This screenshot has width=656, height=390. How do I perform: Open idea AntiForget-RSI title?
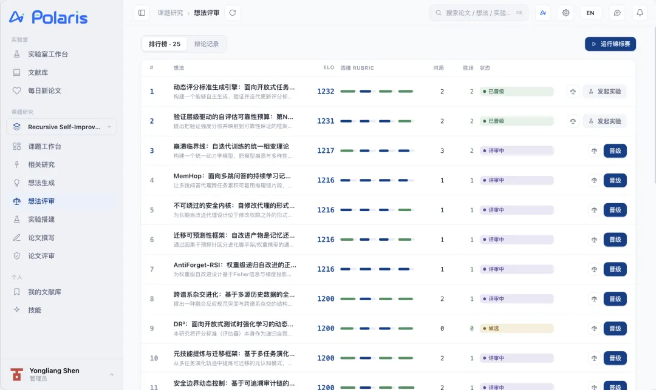[234, 265]
